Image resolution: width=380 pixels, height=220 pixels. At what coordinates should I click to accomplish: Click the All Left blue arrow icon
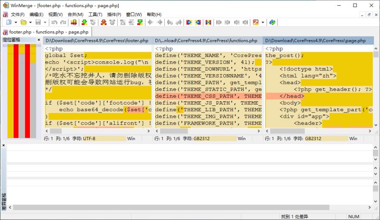click(x=198, y=22)
